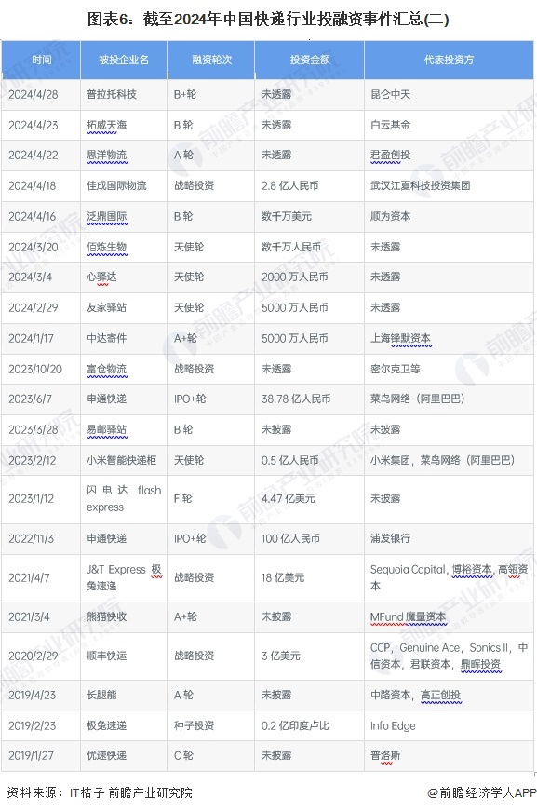Click the 38.78 亿人民币 amount cell

tap(309, 399)
